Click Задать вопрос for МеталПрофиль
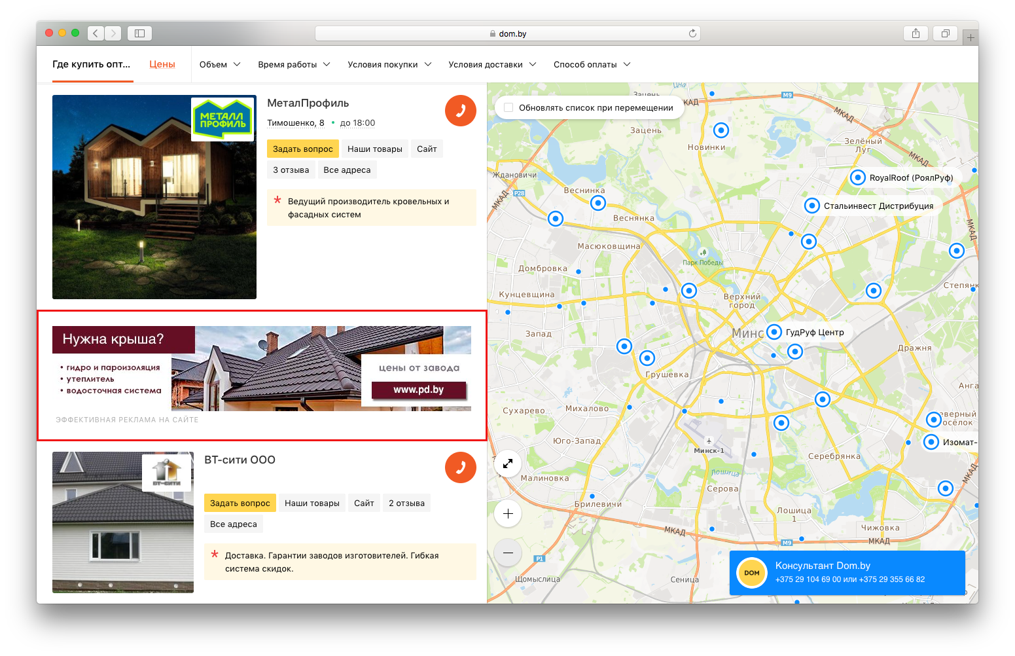The height and width of the screenshot is (656, 1015). pyautogui.click(x=303, y=149)
